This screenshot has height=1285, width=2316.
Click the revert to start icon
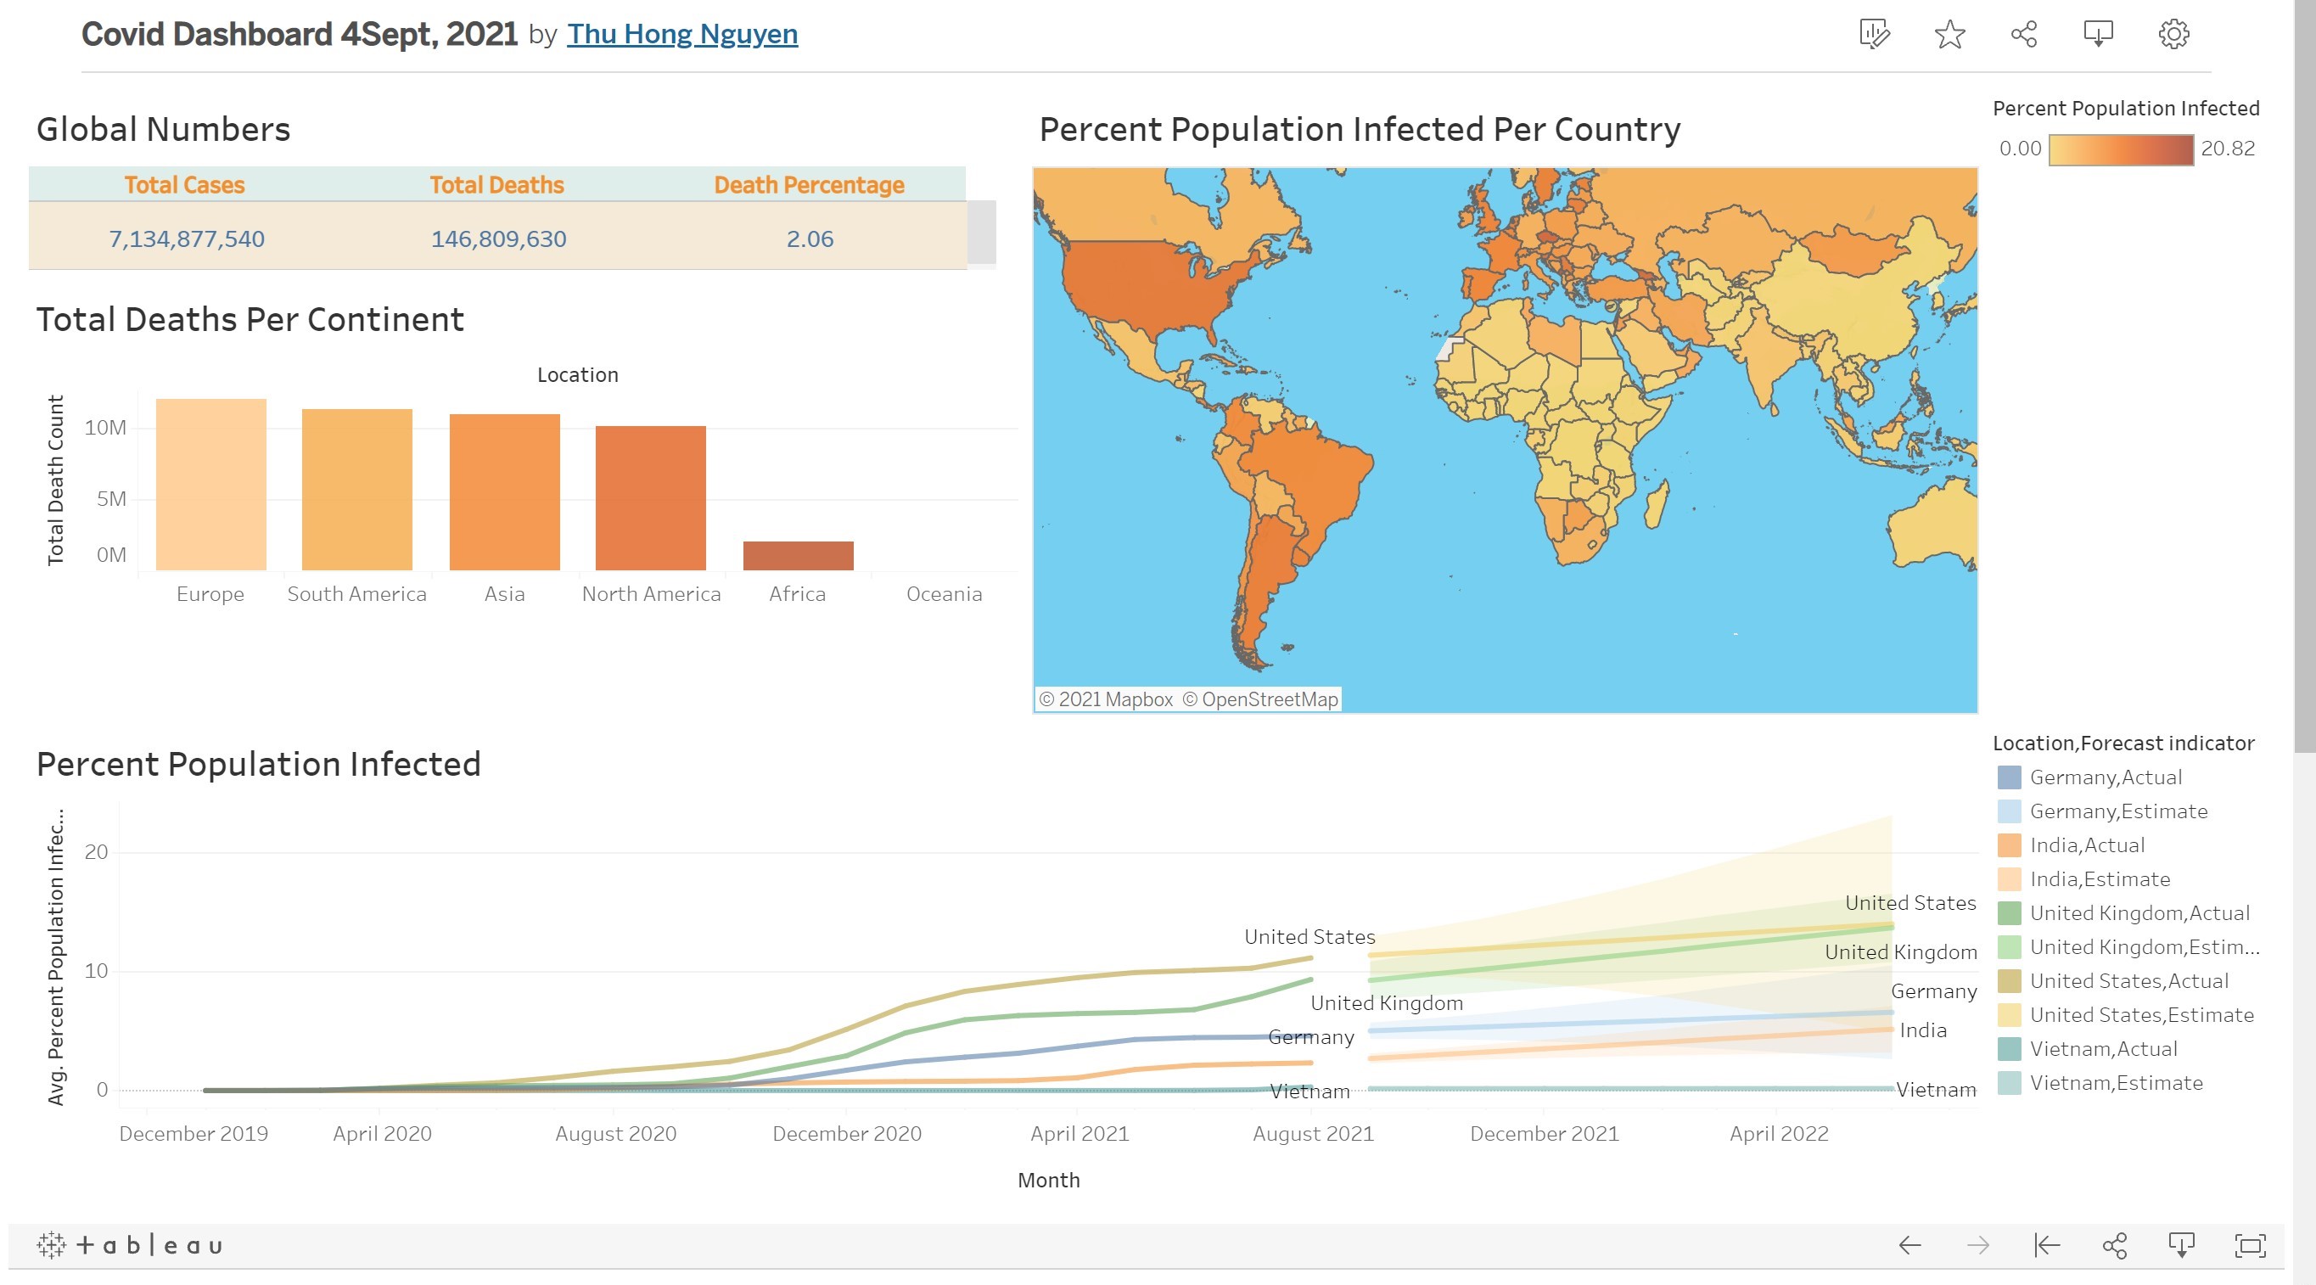tap(2046, 1245)
